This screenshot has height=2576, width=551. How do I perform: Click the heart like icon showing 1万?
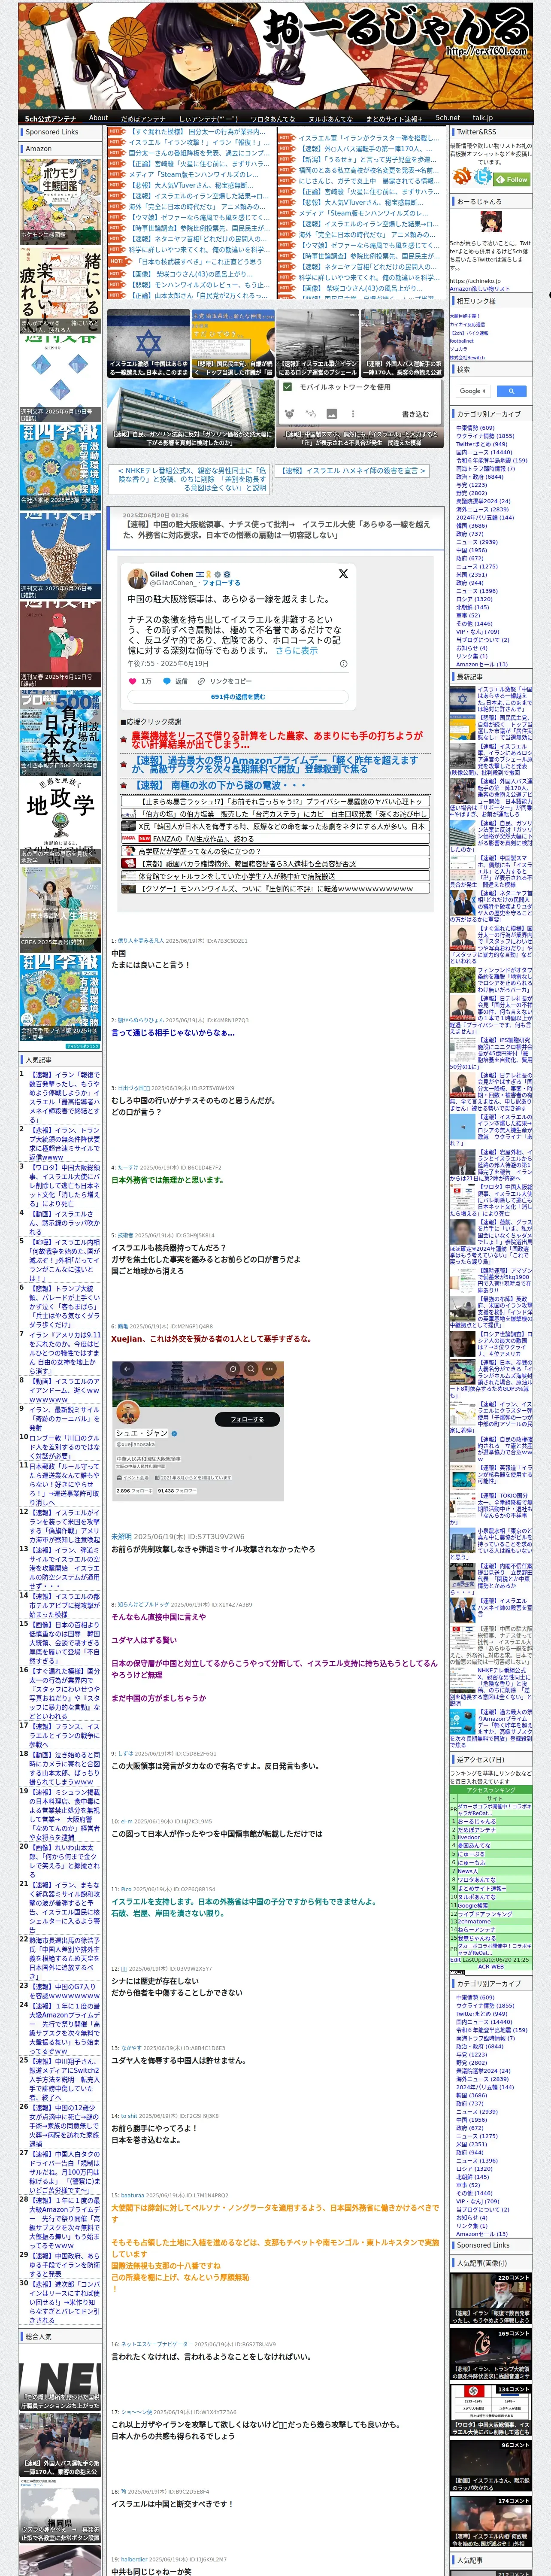(140, 681)
